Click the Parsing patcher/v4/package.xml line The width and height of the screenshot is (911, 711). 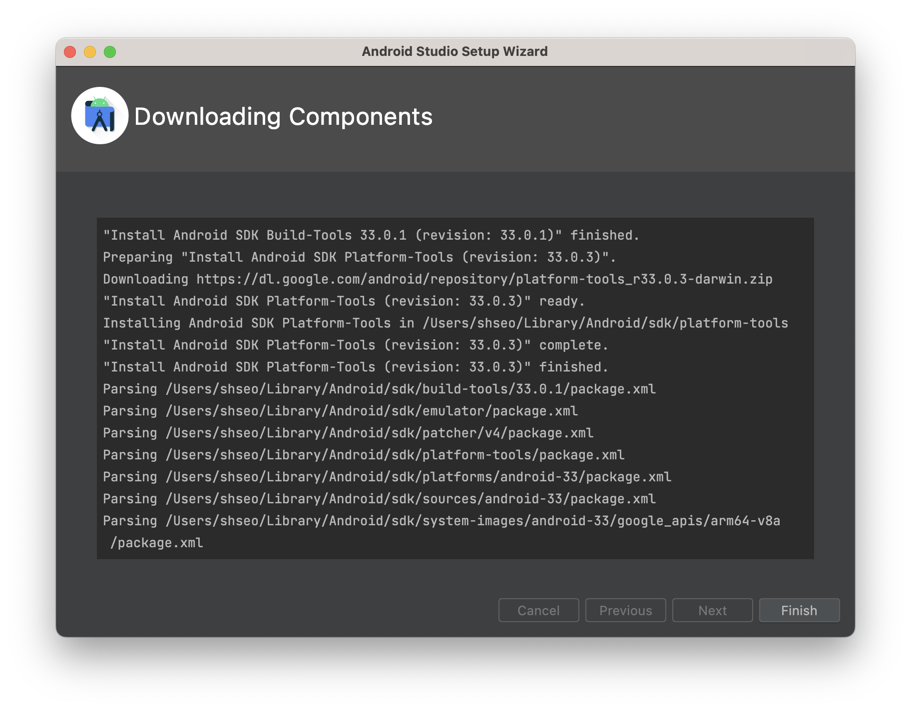point(348,433)
